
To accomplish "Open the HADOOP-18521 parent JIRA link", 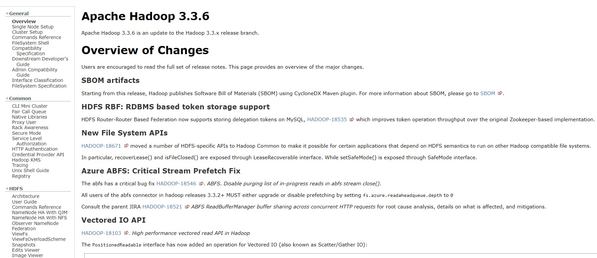I will (162, 206).
